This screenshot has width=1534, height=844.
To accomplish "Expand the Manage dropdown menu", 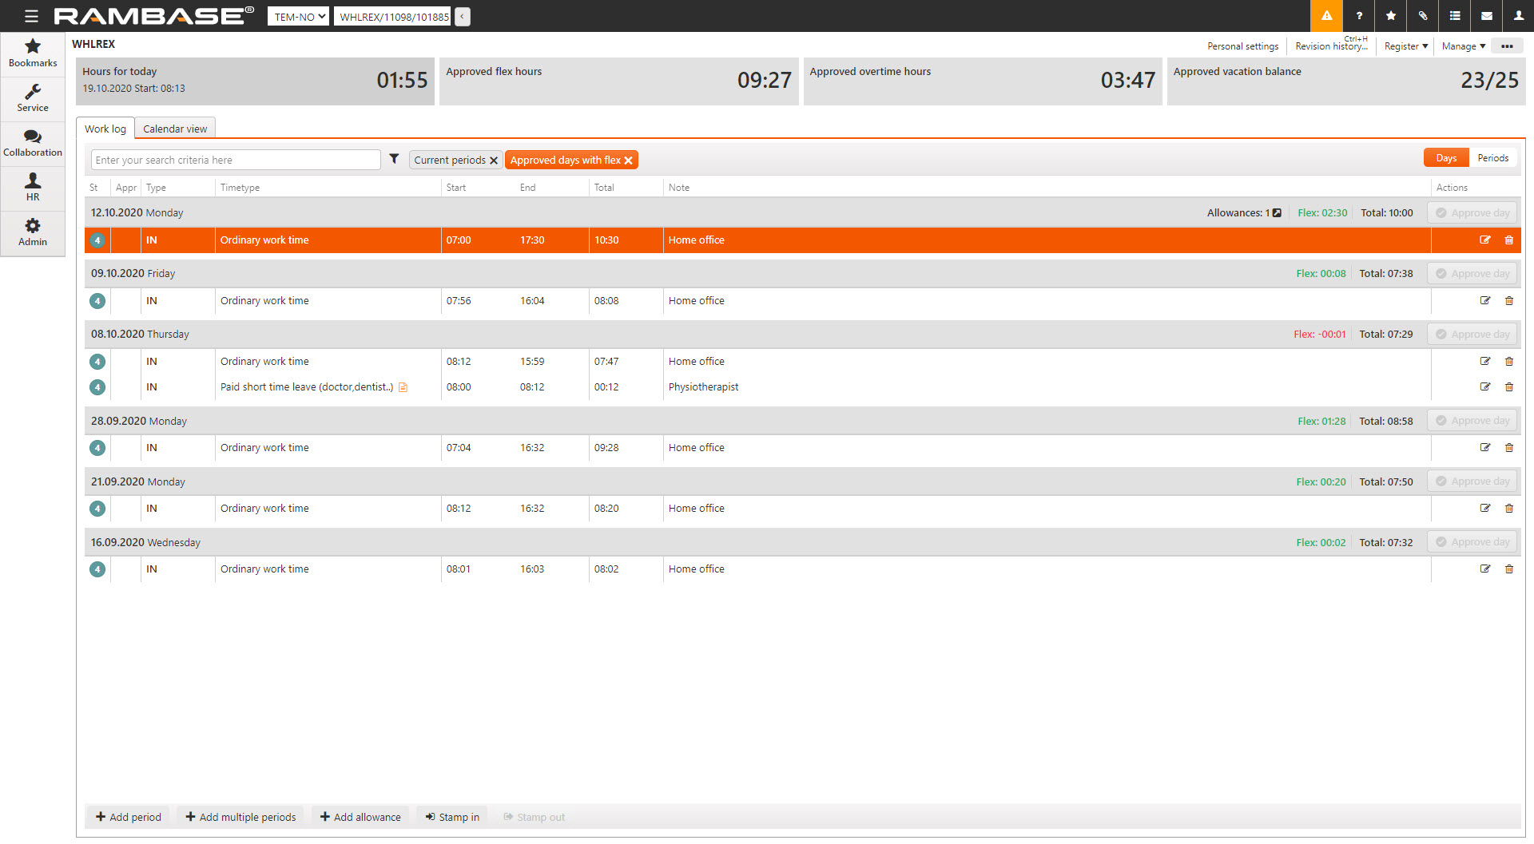I will point(1463,46).
